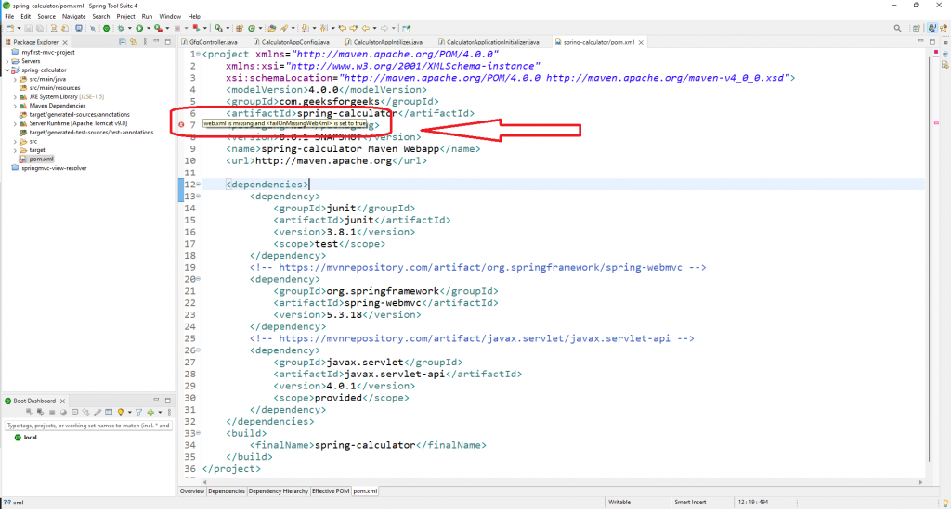Close the spring-calculator/pom.xml editor tab
The image size is (951, 509).
pyautogui.click(x=641, y=43)
